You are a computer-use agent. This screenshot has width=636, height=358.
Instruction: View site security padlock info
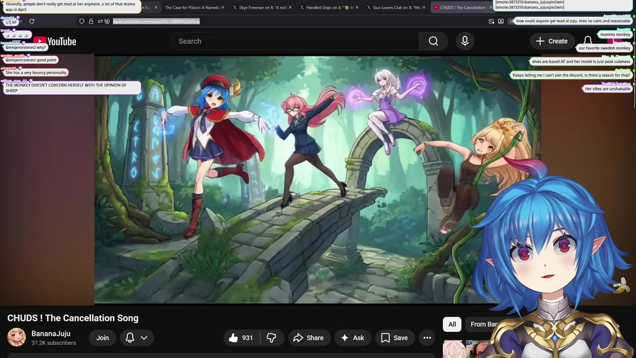91,21
